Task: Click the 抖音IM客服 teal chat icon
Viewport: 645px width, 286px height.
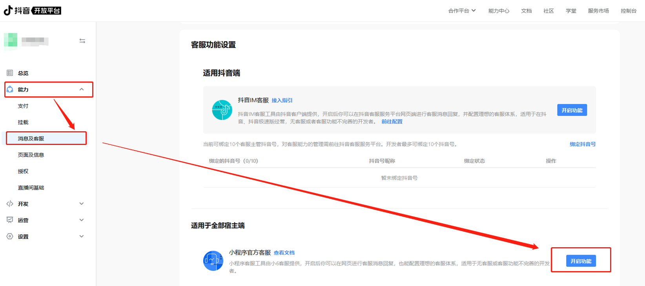Action: pos(222,110)
